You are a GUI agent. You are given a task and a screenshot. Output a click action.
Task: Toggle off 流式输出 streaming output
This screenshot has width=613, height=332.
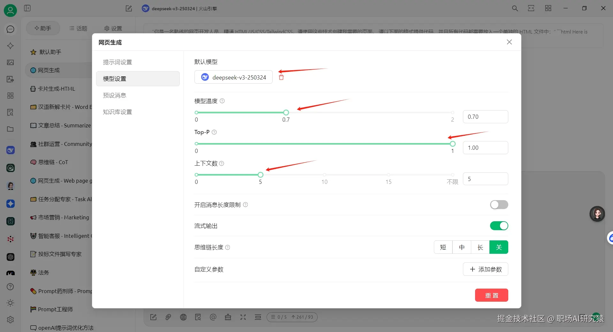[x=499, y=226]
